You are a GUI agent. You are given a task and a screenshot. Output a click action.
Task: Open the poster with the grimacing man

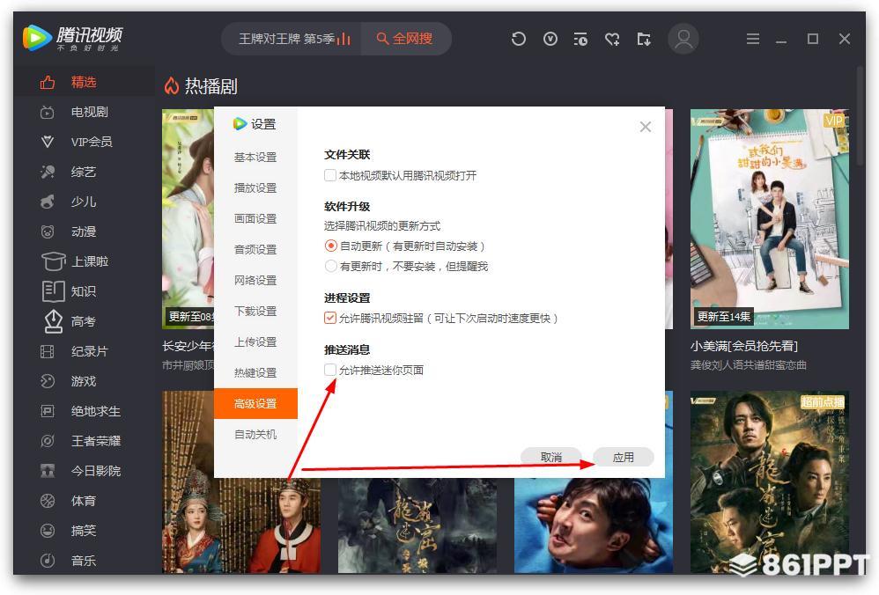click(594, 525)
